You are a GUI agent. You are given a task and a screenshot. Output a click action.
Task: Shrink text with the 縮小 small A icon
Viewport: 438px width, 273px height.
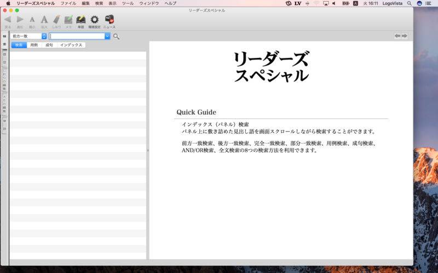(x=32, y=20)
